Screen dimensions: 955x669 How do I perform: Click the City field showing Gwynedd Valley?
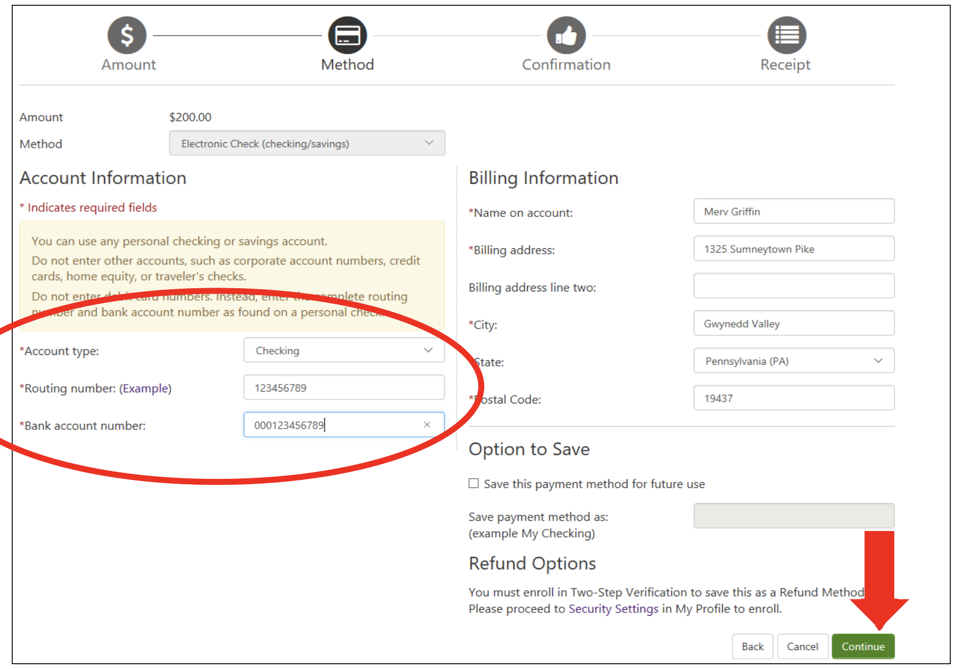793,323
